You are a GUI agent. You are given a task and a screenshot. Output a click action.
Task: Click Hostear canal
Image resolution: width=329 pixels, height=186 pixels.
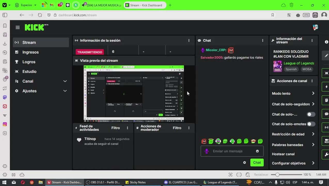(283, 154)
